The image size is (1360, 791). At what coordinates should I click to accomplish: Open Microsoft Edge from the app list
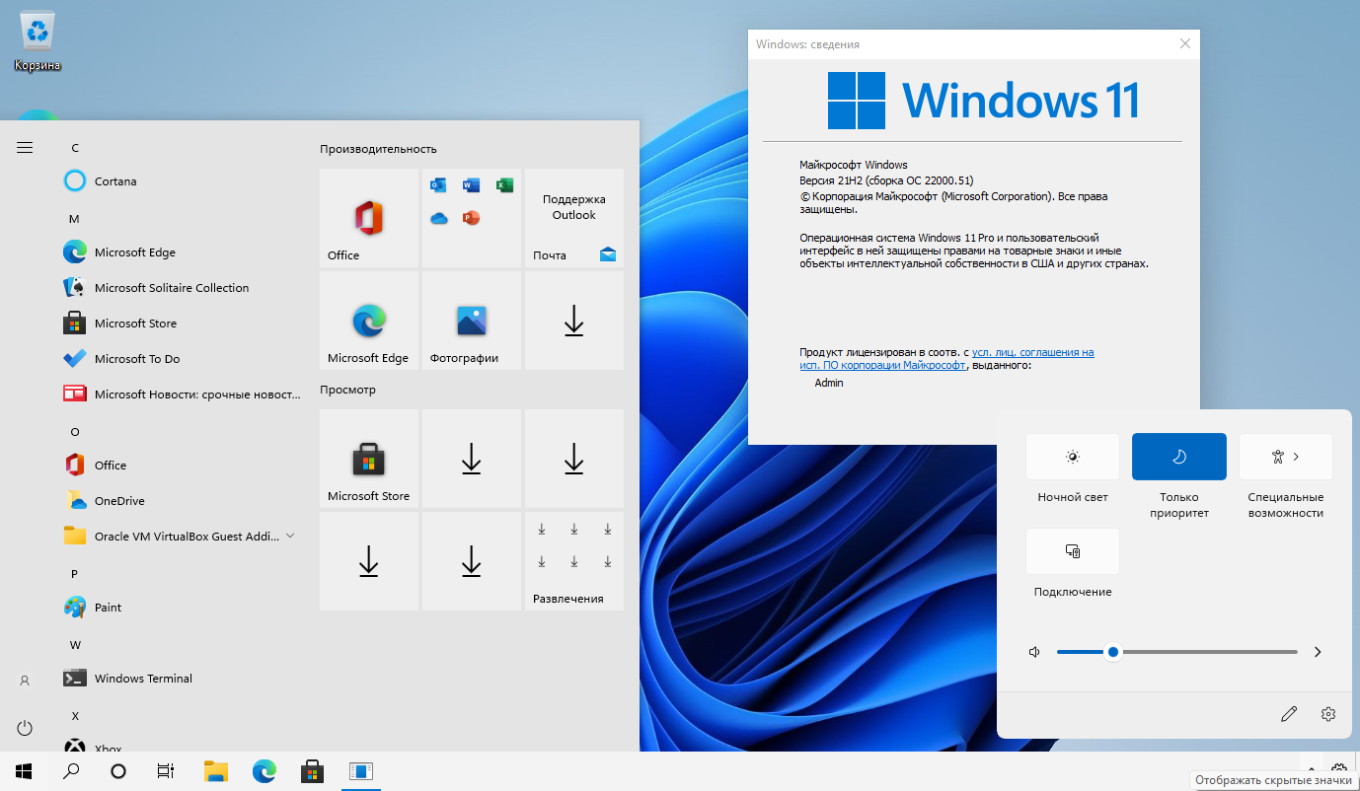pyautogui.click(x=182, y=252)
